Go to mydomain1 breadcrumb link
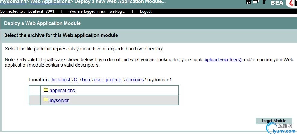Viewport: 297px width, 136px height. pyautogui.click(x=13, y=2)
